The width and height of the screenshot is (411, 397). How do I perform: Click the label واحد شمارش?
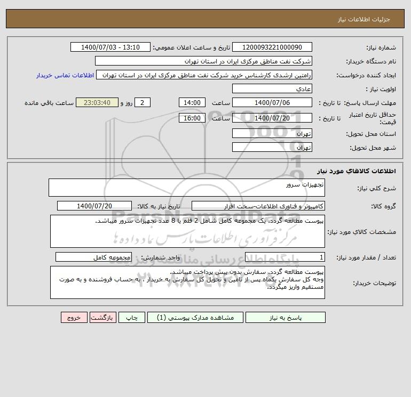(x=161, y=258)
